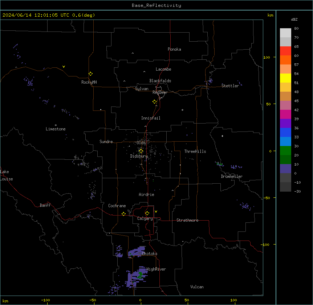The width and height of the screenshot is (313, 305).
Task: Pick the red 65-60 dBZ legend swatch
Action: pyautogui.click(x=285, y=51)
